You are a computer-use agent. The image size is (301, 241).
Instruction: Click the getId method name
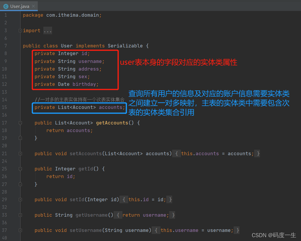(85, 169)
